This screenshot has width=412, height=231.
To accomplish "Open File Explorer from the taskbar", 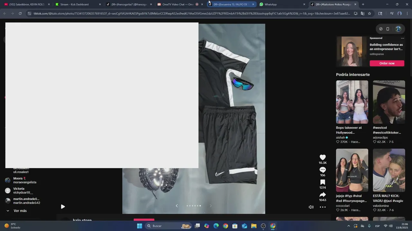I will pos(254,226).
